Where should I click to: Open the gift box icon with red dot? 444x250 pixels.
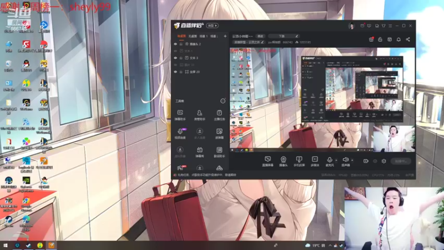point(371,39)
